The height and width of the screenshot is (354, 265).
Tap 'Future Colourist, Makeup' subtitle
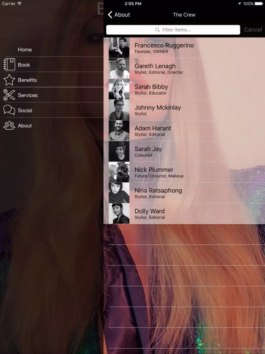tap(159, 176)
